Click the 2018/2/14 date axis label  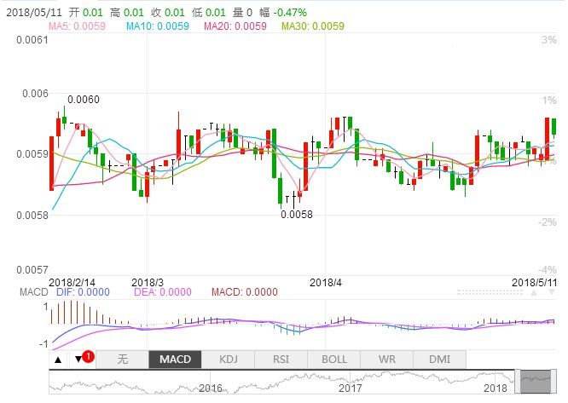coord(72,283)
